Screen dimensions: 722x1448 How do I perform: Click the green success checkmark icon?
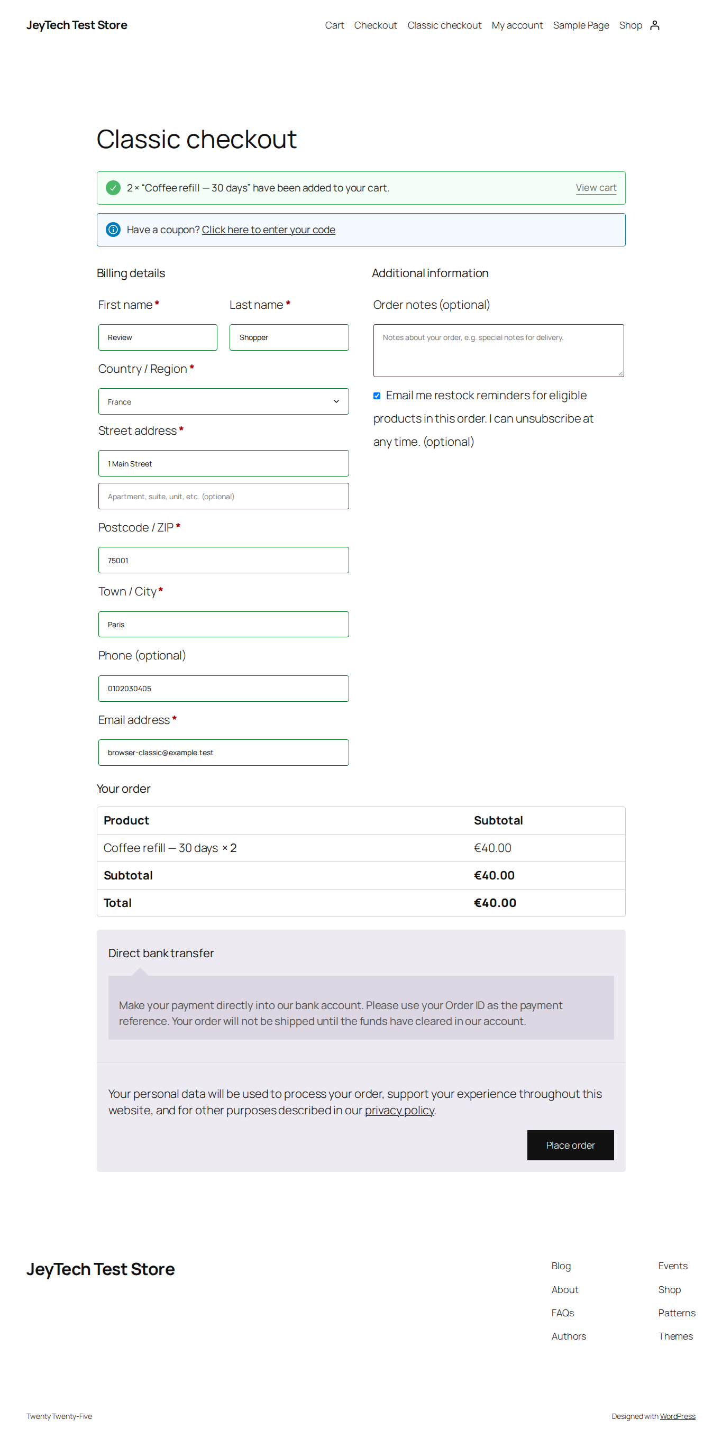coord(113,188)
